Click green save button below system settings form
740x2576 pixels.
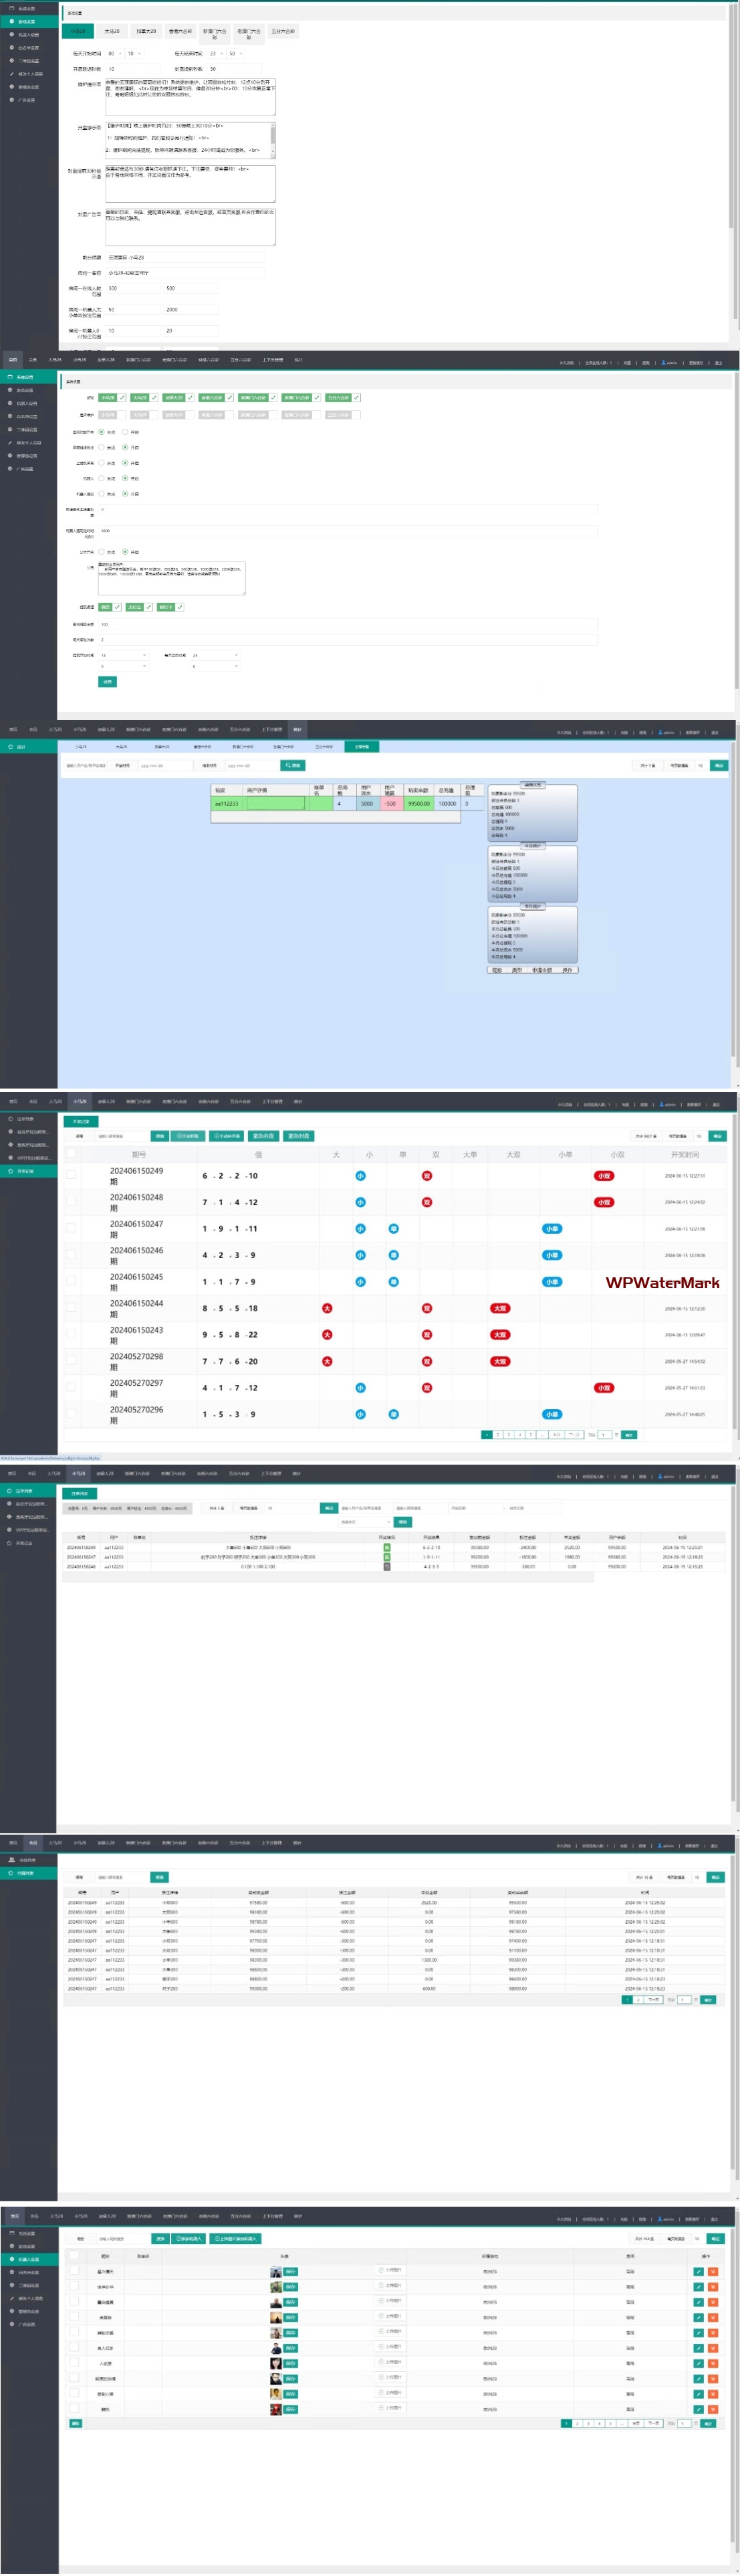pyautogui.click(x=107, y=682)
